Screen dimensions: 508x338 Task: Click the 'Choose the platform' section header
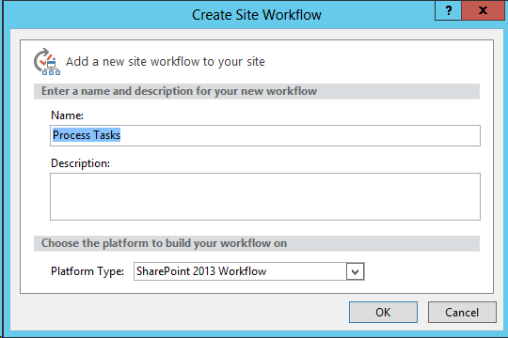(x=257, y=243)
